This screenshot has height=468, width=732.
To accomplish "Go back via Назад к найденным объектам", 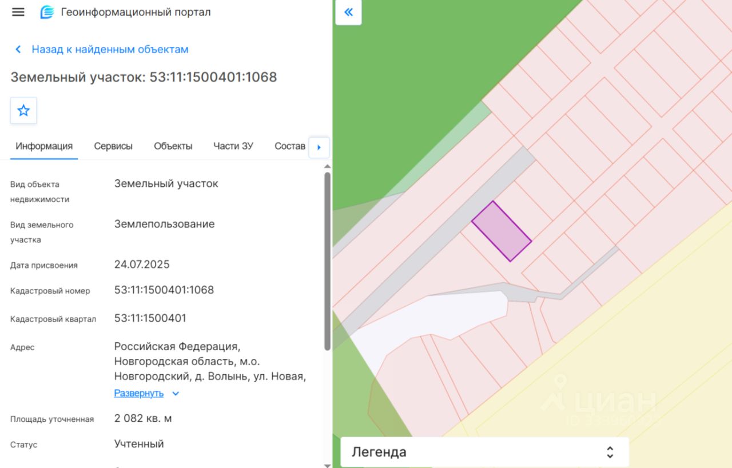I will point(110,49).
